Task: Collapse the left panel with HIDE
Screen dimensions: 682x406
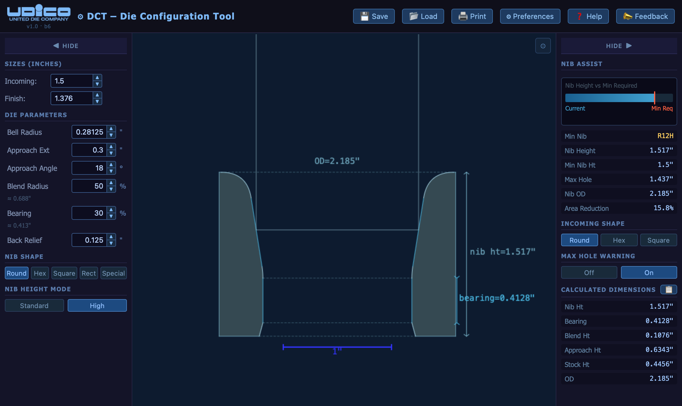Action: 66,46
